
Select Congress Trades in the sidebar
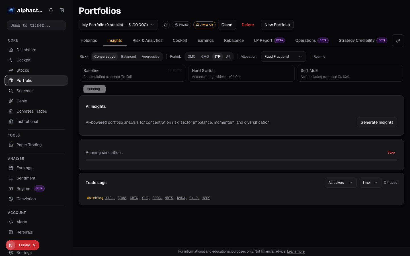click(x=31, y=111)
